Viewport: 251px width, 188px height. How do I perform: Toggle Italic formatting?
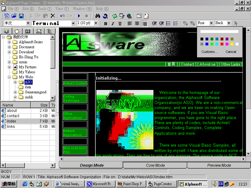[x=113, y=23]
